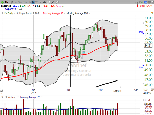Viewport: 154px width, 115px height.
Task: Click the Feb label on the time axis
Action: click(x=69, y=90)
